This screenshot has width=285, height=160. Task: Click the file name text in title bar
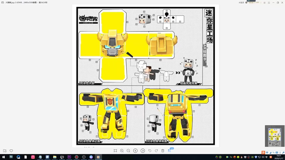27,2
